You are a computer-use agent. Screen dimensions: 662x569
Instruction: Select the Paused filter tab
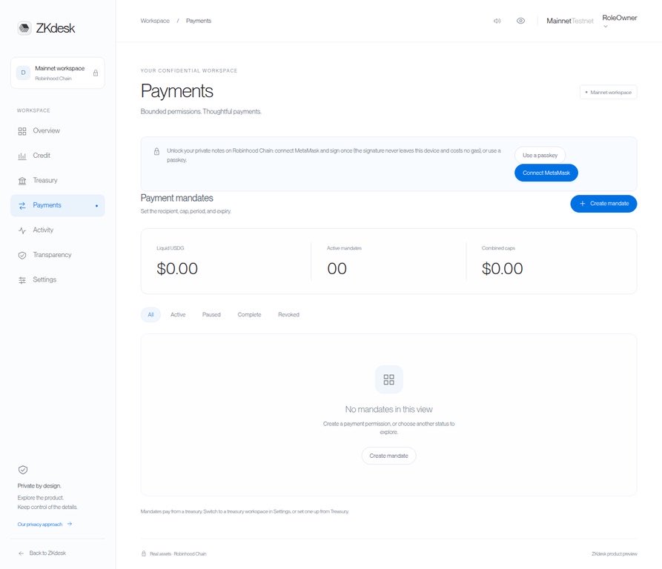click(211, 315)
